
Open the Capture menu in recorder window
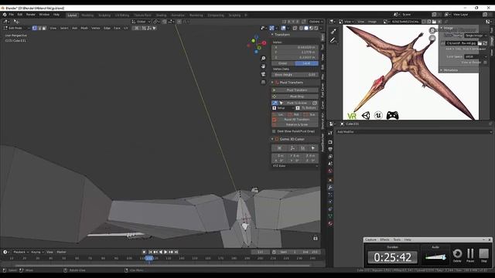tap(370, 239)
